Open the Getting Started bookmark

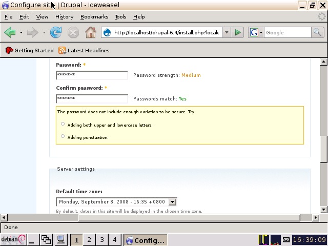point(29,50)
